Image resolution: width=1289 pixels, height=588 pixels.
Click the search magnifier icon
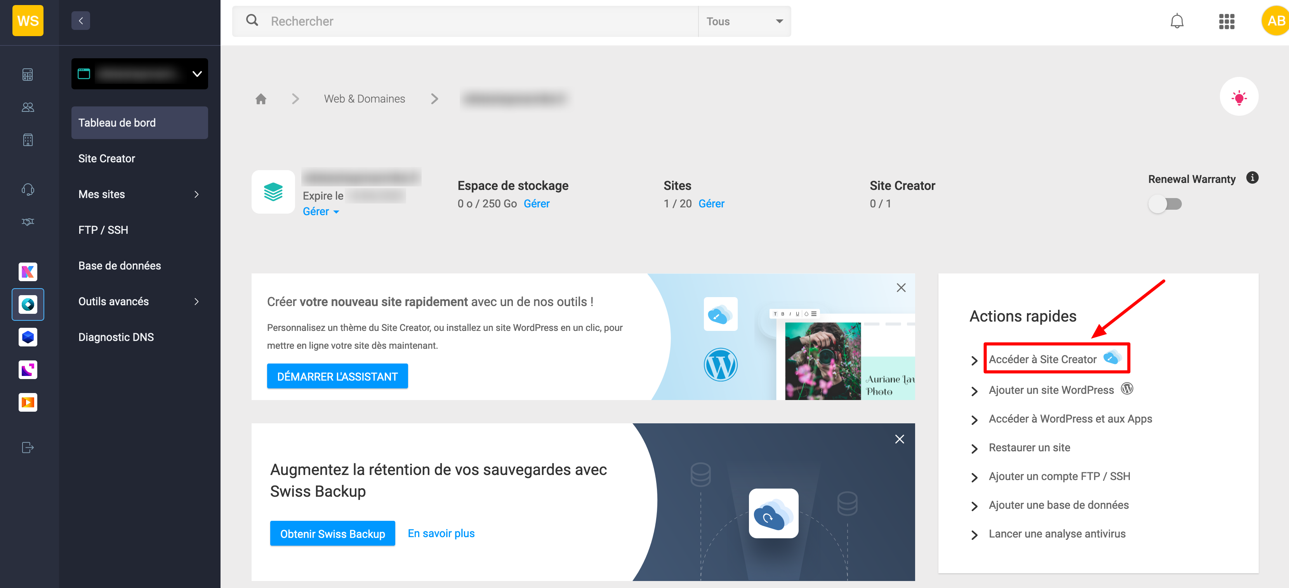coord(252,21)
